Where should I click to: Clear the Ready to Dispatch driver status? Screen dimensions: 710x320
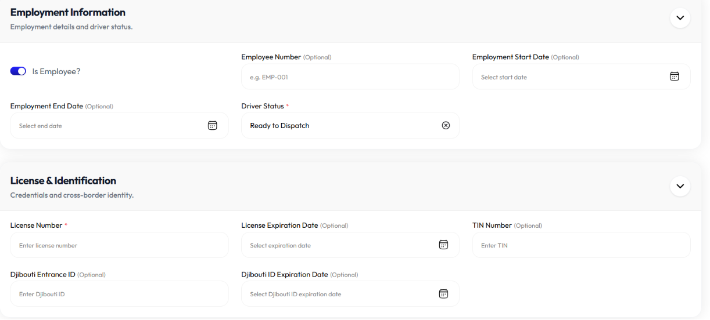point(446,125)
